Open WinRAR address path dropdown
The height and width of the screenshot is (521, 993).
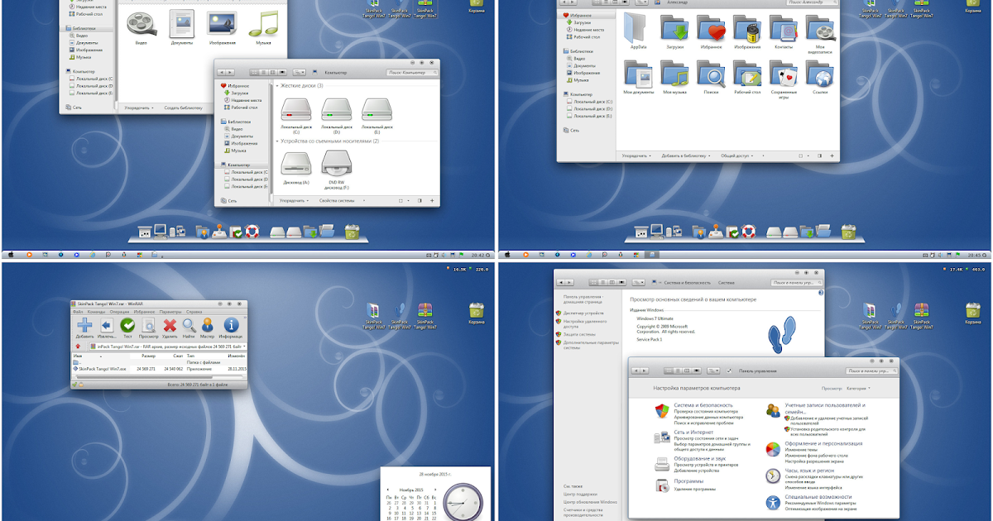point(243,347)
